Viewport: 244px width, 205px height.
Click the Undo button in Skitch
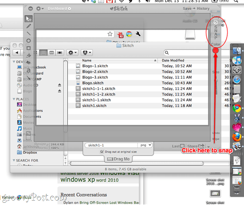[216, 133]
